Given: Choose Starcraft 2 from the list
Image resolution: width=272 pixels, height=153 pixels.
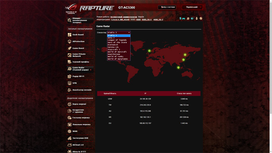Looking at the screenshot, I should [119, 49].
